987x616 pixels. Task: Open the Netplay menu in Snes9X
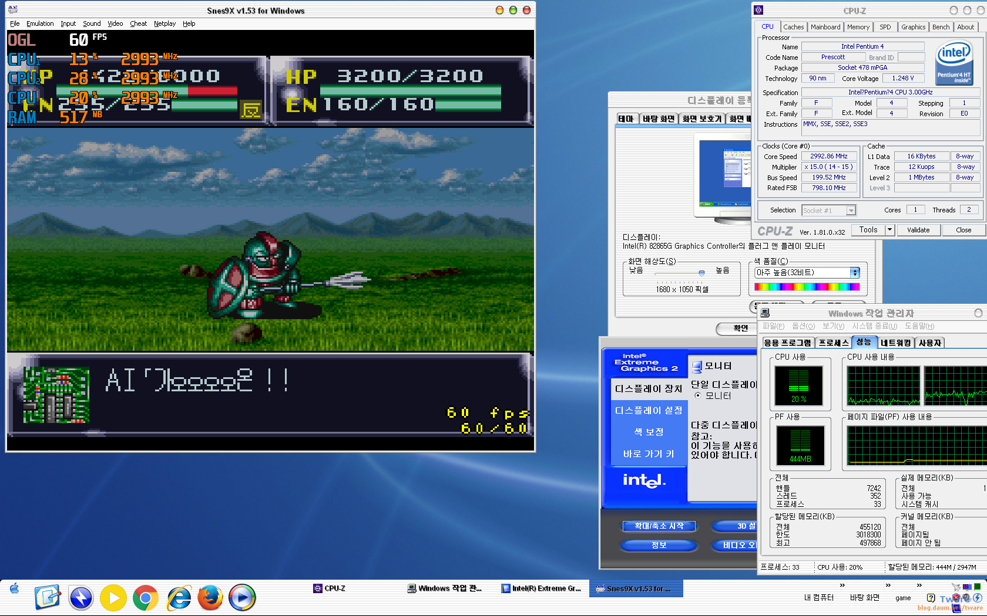tap(164, 23)
